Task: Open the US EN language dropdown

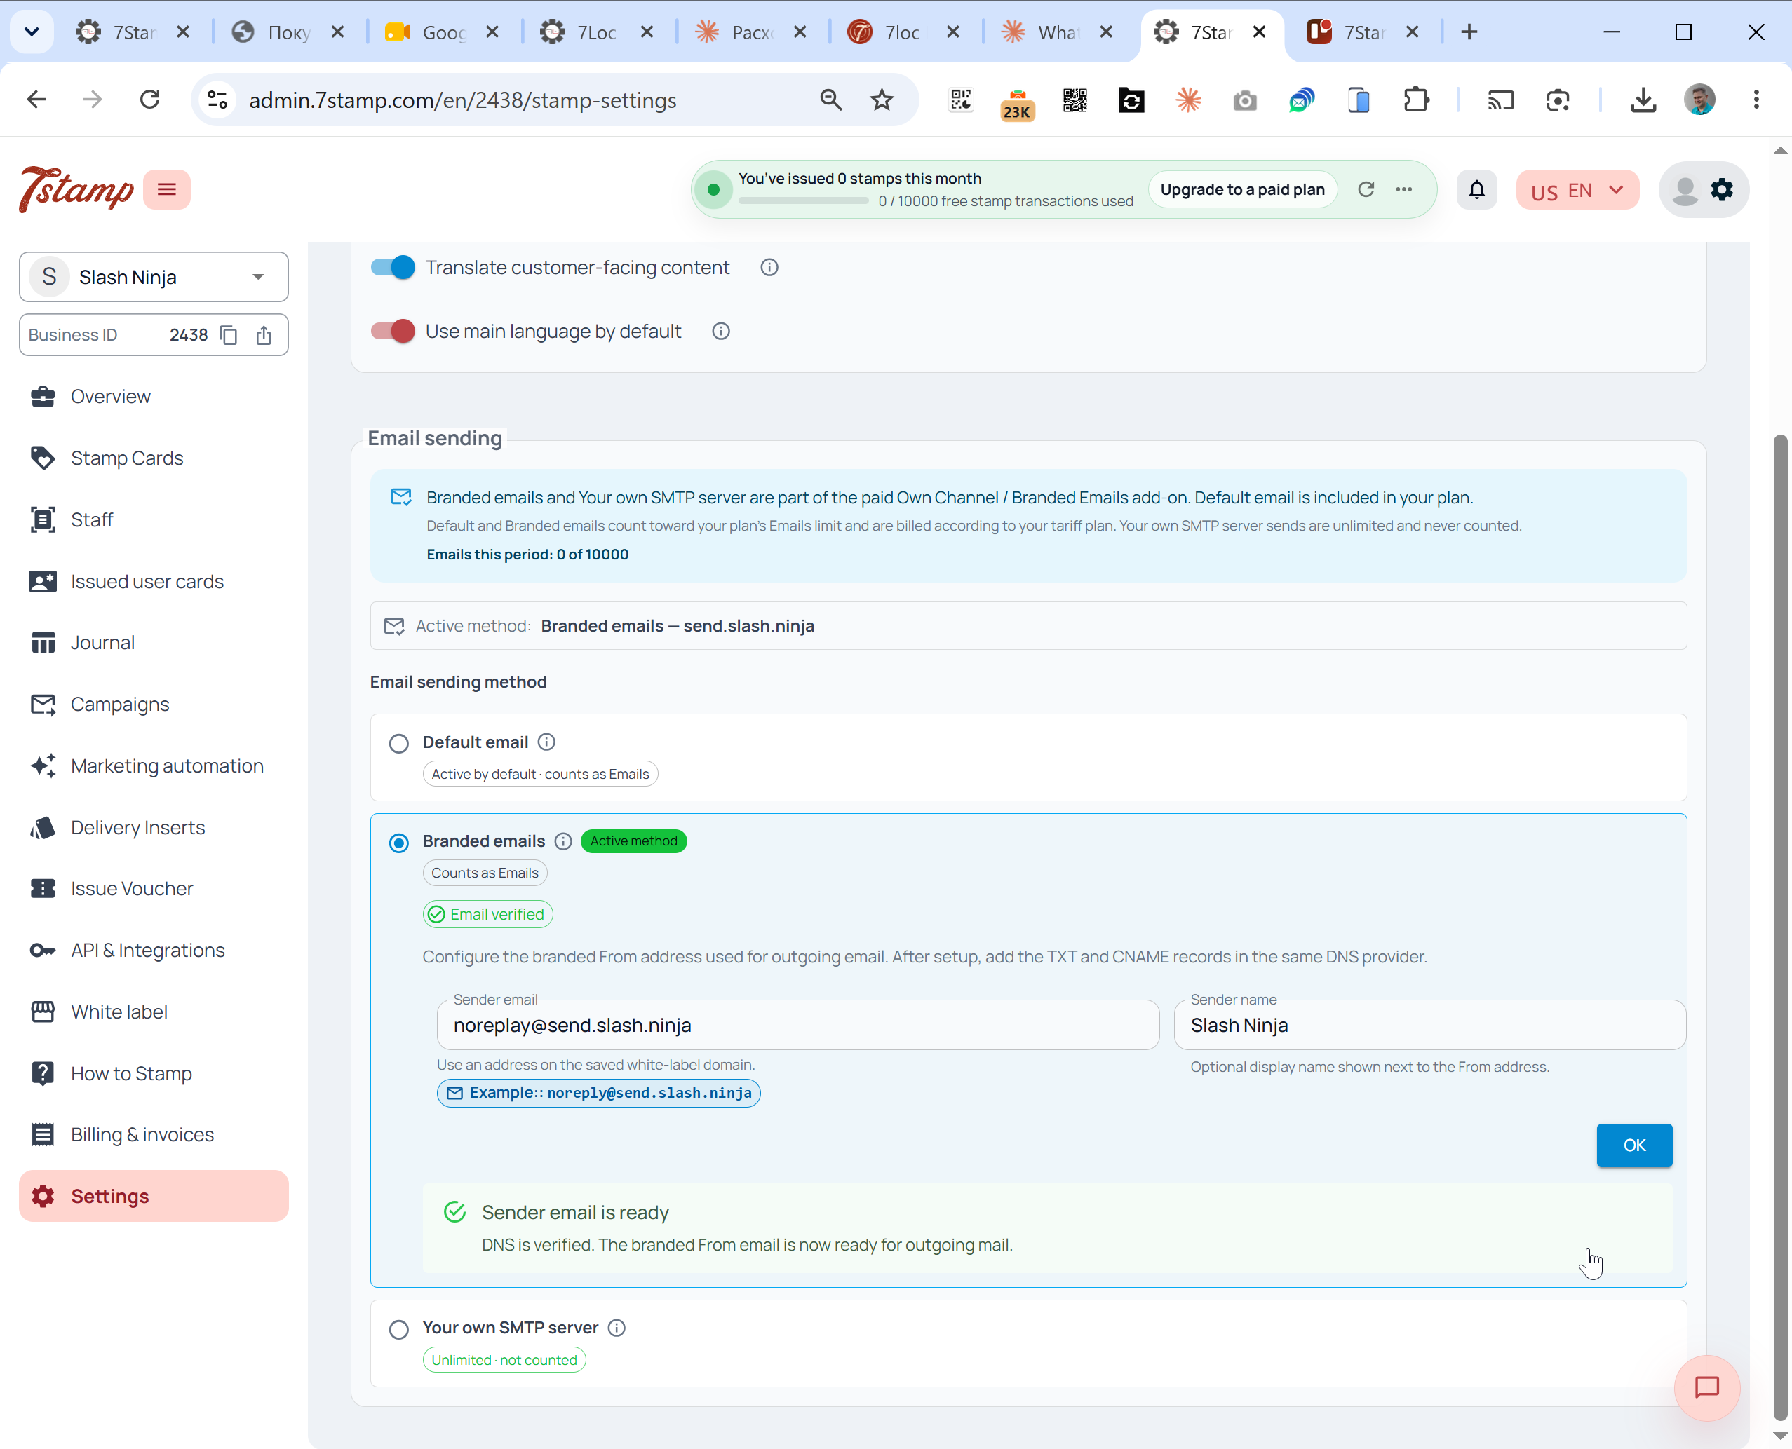Action: pyautogui.click(x=1577, y=190)
